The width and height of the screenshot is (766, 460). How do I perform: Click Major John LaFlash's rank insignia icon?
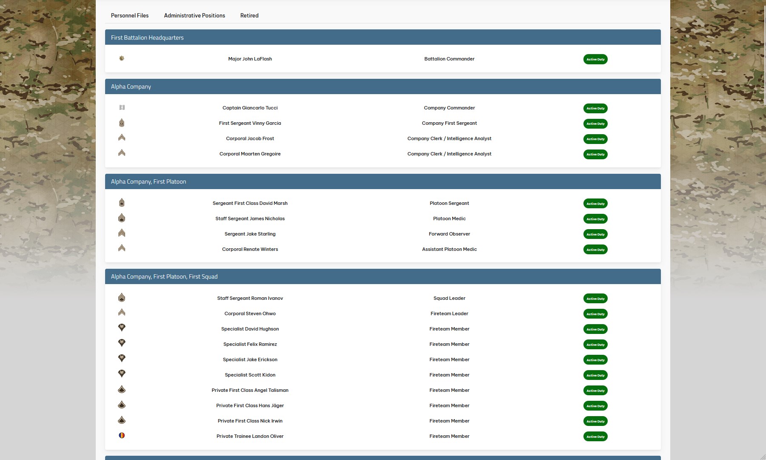click(122, 58)
